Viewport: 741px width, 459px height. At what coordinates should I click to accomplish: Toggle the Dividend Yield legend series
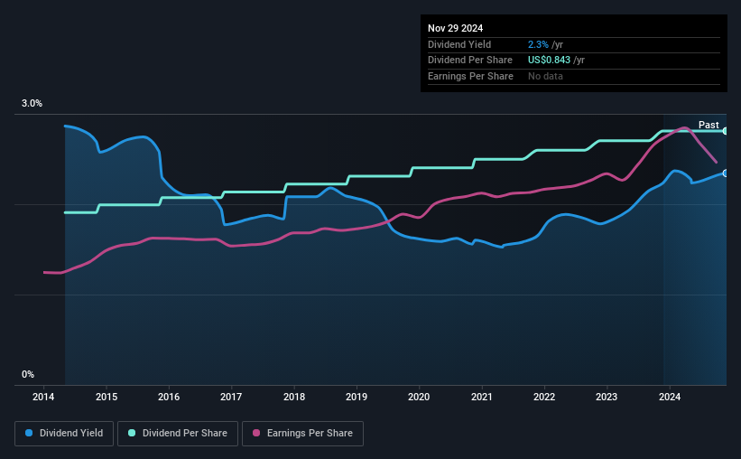(64, 434)
